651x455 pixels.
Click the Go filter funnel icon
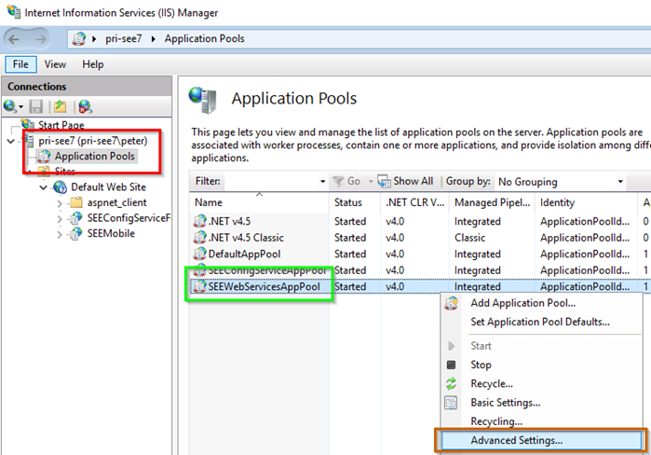[x=338, y=181]
